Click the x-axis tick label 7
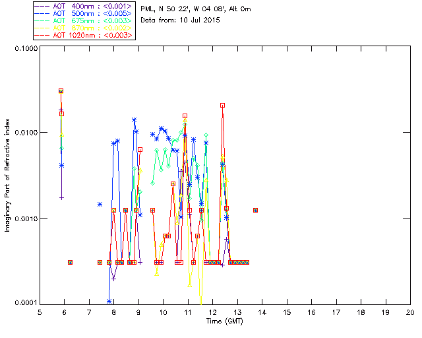Viewport: 422px width, 338px height. [89, 312]
